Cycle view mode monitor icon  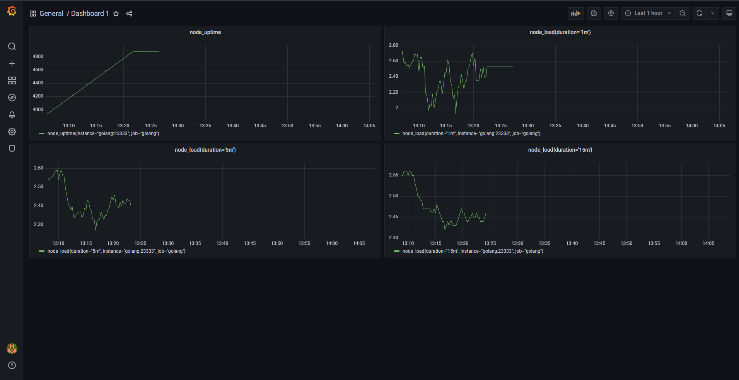click(x=729, y=13)
